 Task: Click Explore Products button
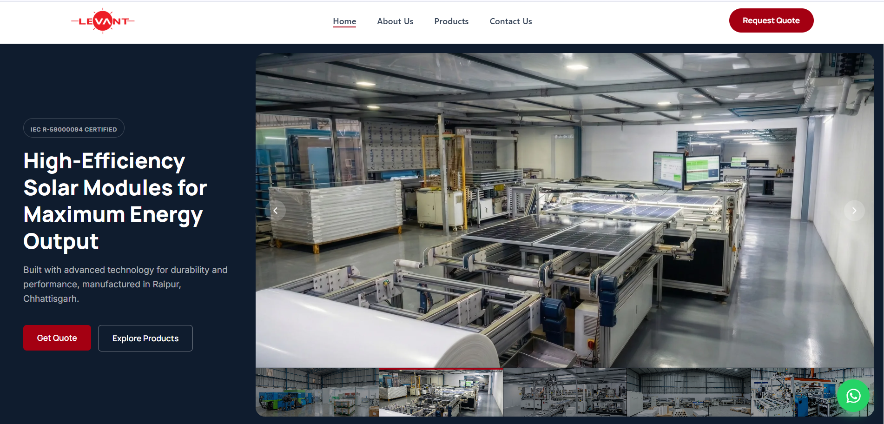(x=145, y=338)
